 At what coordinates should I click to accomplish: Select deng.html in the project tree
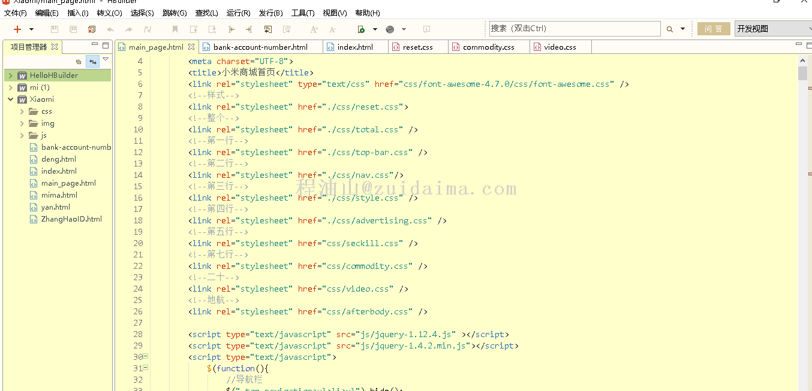(x=58, y=159)
